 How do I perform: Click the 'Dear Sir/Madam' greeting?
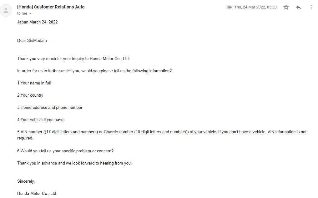32,41
